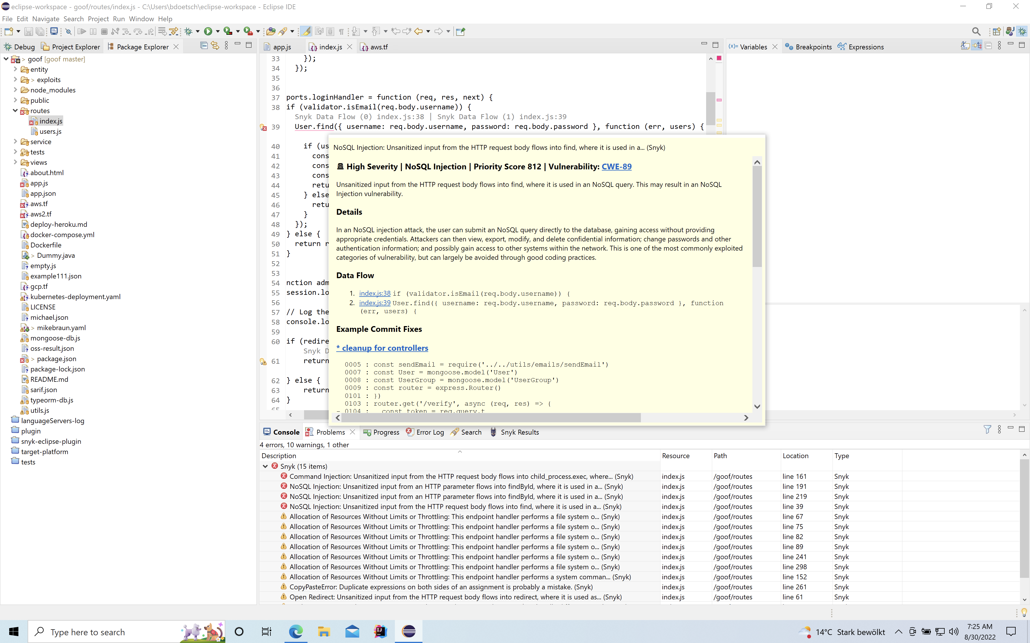This screenshot has width=1030, height=643.
Task: Click the green Run button in toolbar
Action: click(x=208, y=32)
